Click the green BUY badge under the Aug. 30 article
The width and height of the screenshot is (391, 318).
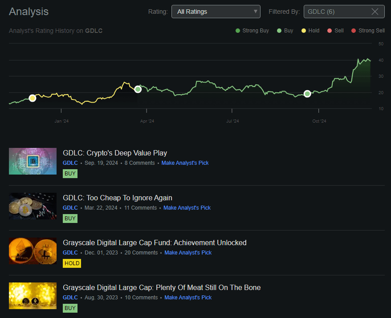click(x=70, y=308)
